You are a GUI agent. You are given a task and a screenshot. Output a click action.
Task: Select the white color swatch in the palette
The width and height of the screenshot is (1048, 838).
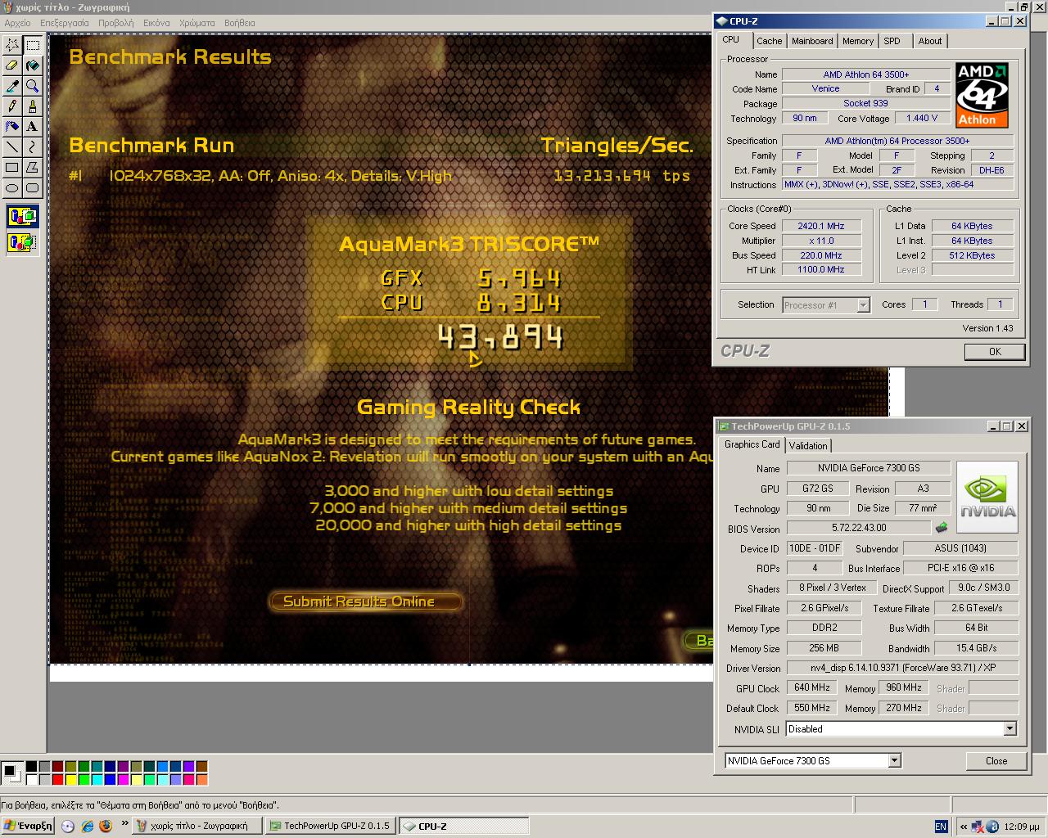[31, 778]
